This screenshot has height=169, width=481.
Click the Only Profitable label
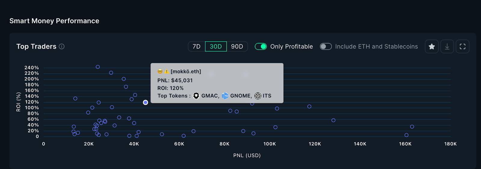292,46
